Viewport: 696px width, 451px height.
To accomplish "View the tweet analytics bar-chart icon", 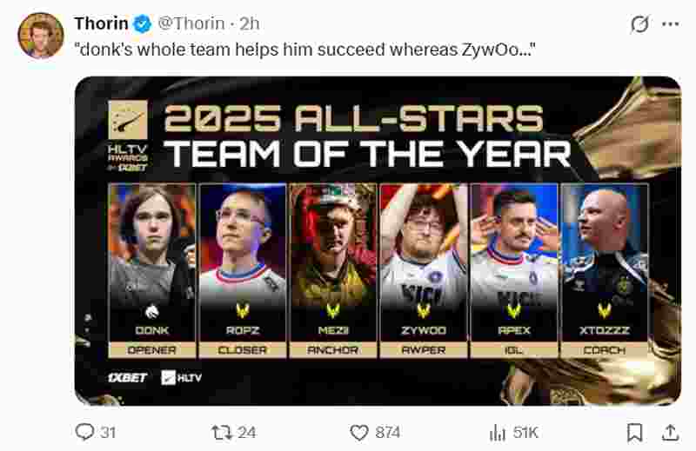I will [x=498, y=432].
